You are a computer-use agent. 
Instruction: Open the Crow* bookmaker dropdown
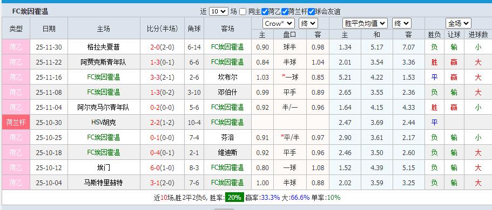(278, 24)
